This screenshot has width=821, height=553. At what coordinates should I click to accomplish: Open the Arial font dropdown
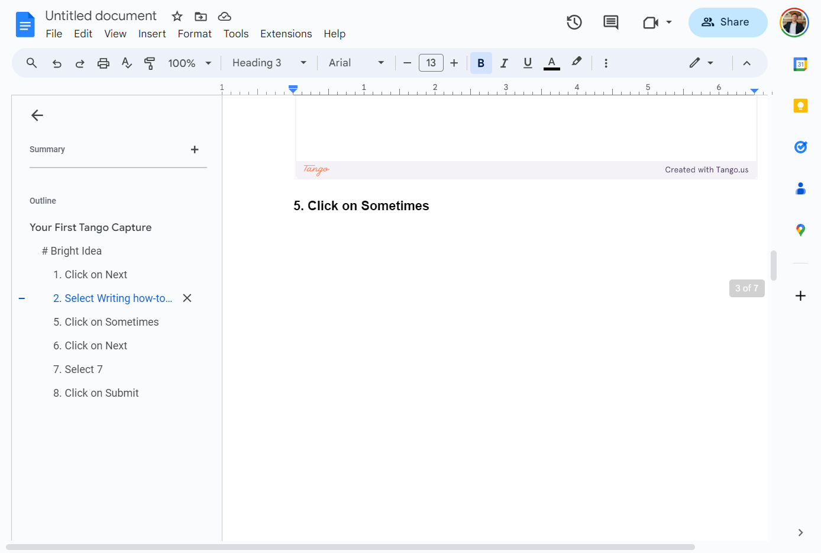point(356,63)
